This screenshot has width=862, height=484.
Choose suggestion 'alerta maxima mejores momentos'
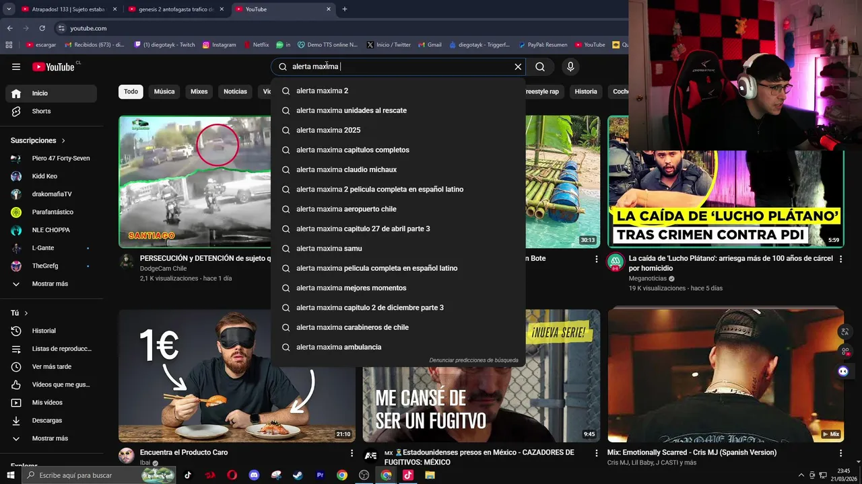pyautogui.click(x=398, y=288)
